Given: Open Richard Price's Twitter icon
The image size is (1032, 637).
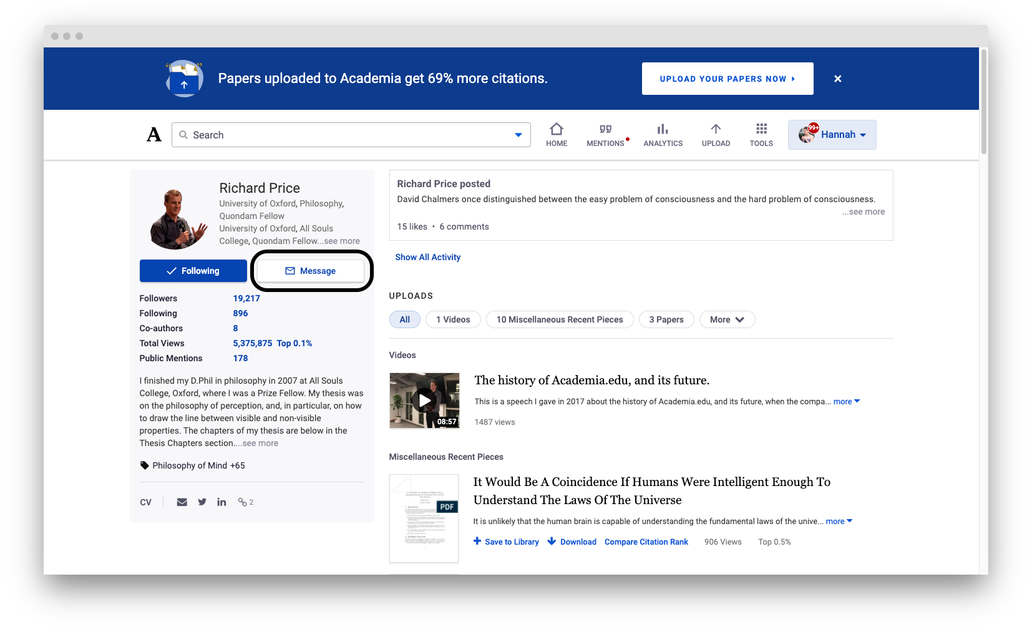Looking at the screenshot, I should [202, 502].
